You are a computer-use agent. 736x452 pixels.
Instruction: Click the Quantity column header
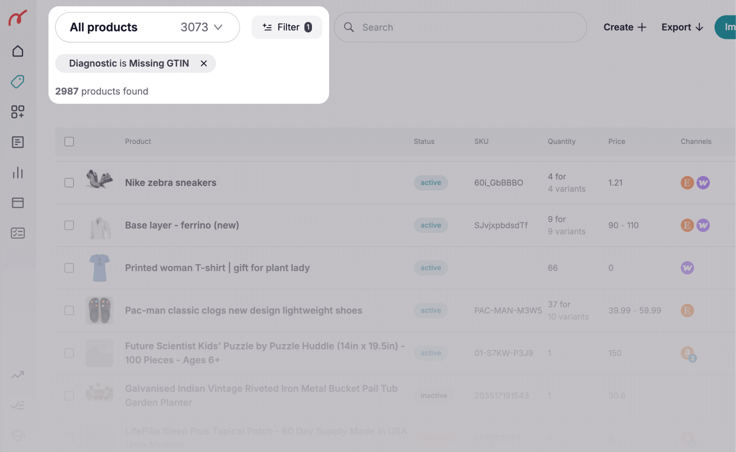[x=562, y=141]
